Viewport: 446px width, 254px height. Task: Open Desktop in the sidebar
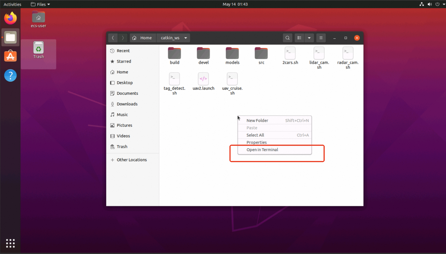click(x=133, y=83)
